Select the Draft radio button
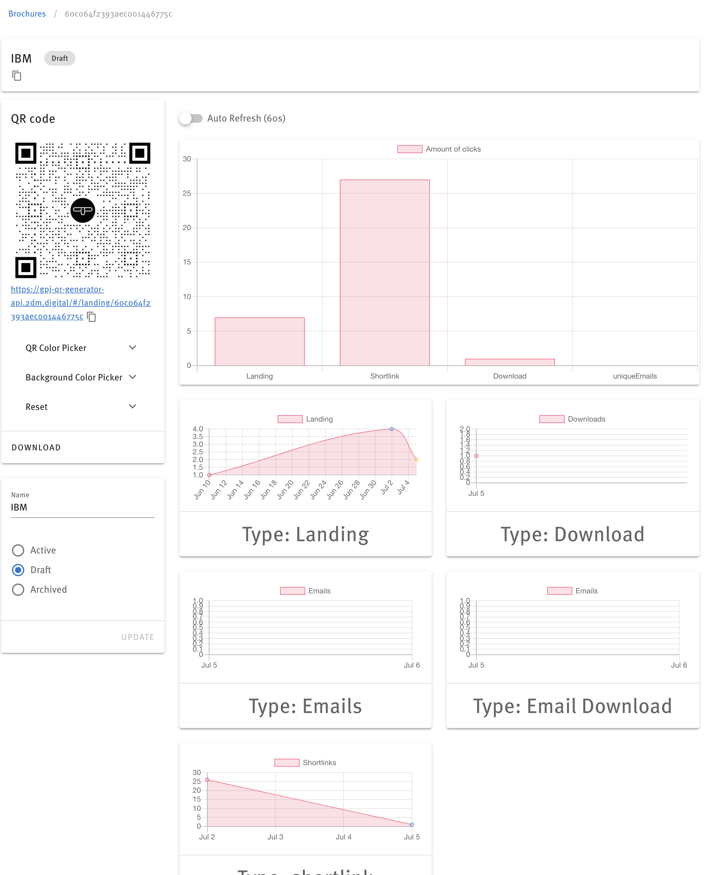Screen dimensions: 724x875 [x=18, y=570]
